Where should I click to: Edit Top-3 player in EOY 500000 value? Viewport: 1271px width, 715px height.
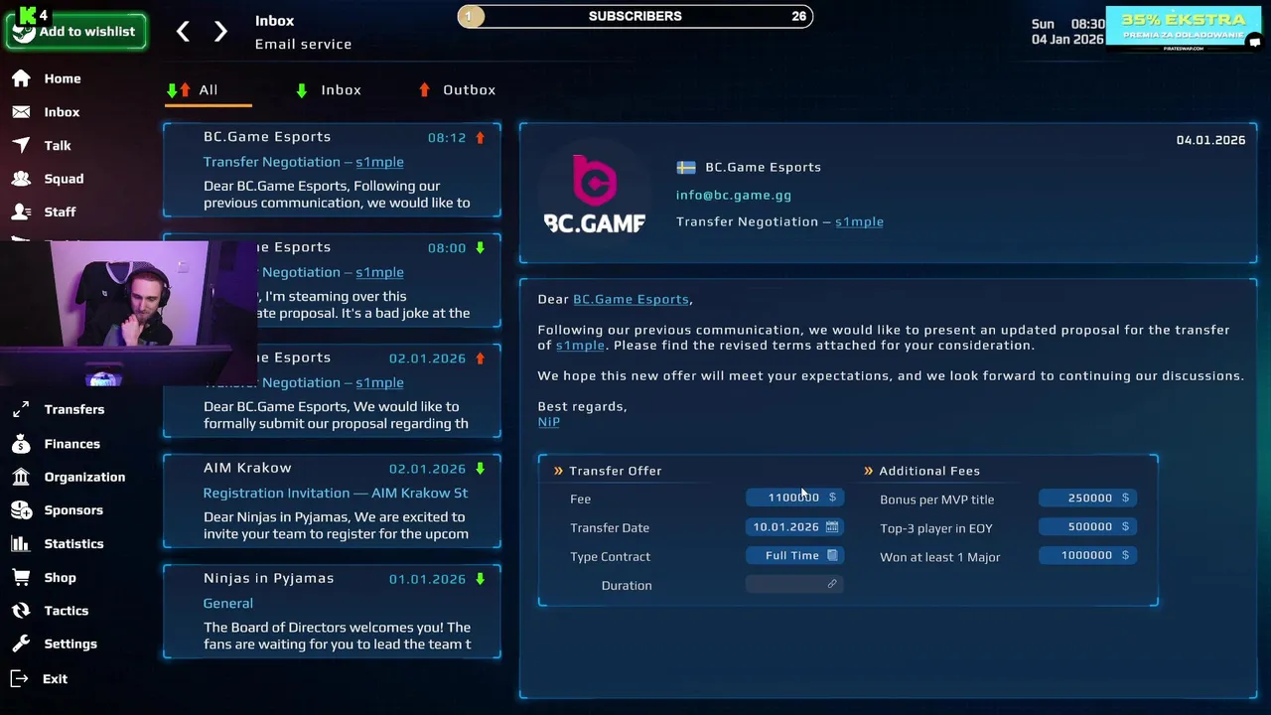(1087, 526)
